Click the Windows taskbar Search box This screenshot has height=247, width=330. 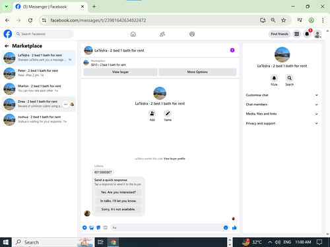click(53, 242)
